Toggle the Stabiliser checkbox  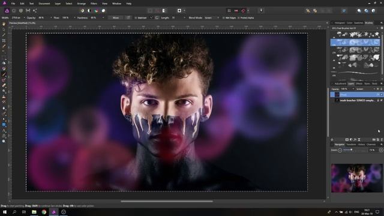[x=136, y=18]
